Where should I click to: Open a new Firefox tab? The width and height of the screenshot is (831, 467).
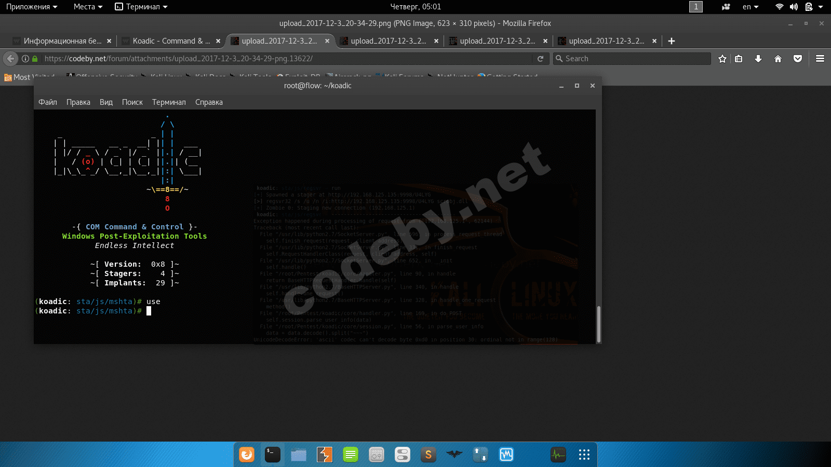point(672,41)
